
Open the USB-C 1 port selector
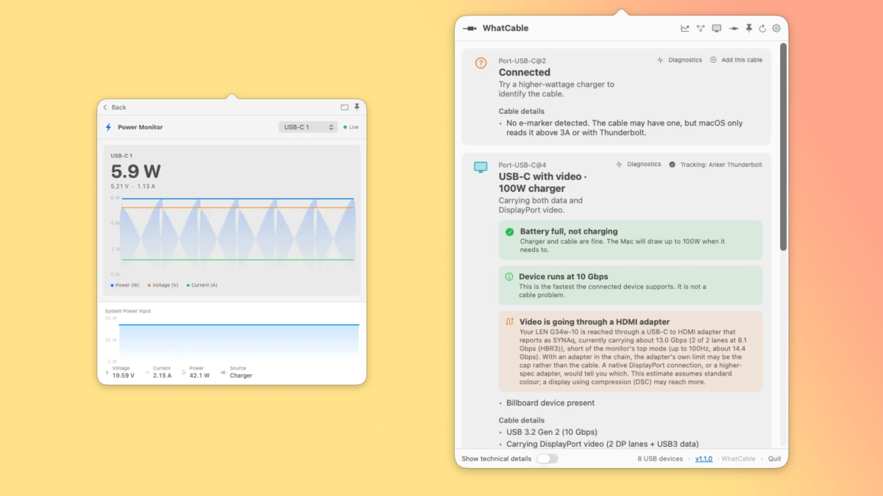tap(308, 127)
